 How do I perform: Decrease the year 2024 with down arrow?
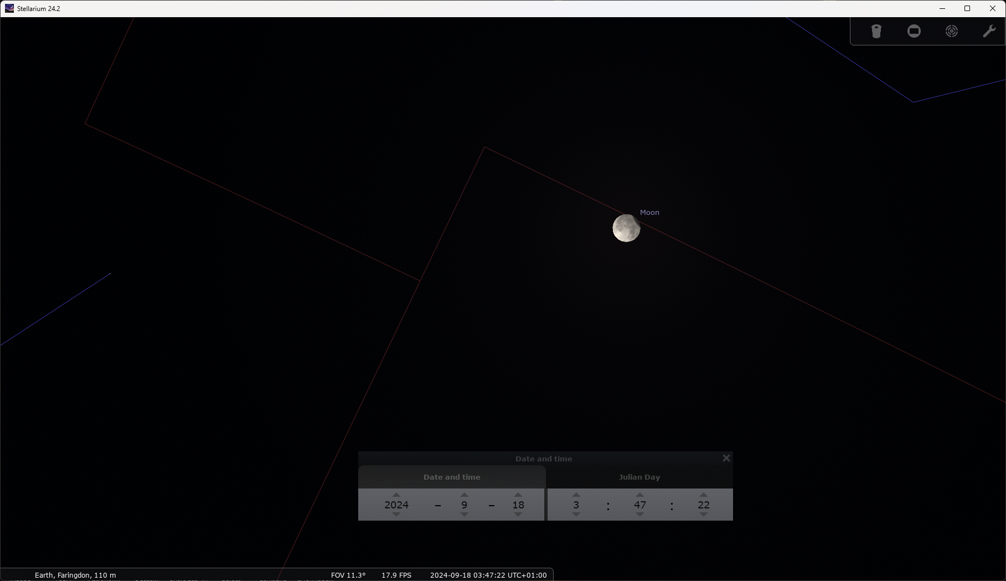coord(396,515)
